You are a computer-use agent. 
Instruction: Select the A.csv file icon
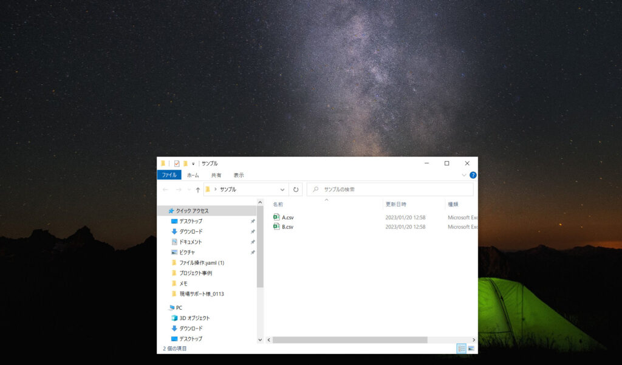(x=276, y=217)
